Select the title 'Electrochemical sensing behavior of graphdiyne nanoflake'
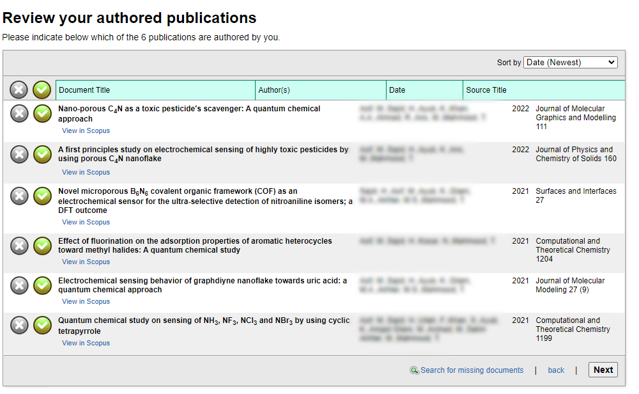This screenshot has height=394, width=639. [x=202, y=285]
